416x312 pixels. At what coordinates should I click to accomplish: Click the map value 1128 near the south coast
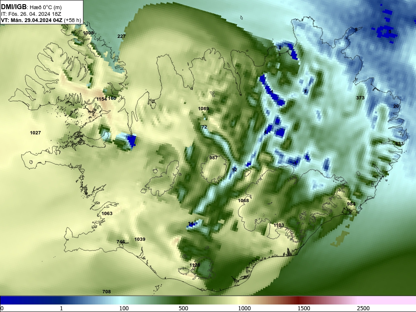195,265
